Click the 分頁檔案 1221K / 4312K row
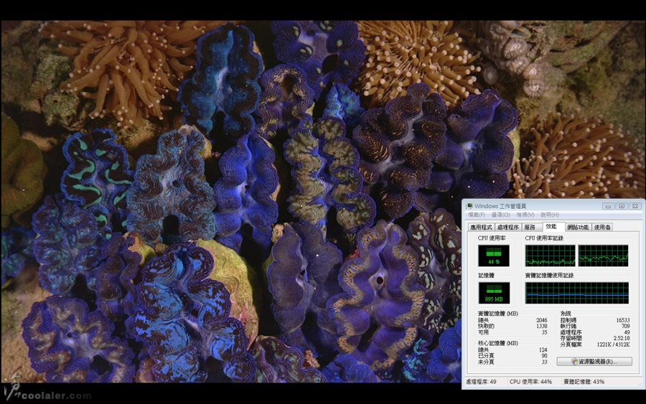This screenshot has width=646, height=404. [x=595, y=344]
